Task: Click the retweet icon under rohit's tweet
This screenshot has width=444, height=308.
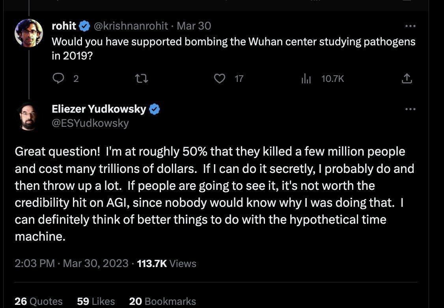Action: tap(141, 78)
